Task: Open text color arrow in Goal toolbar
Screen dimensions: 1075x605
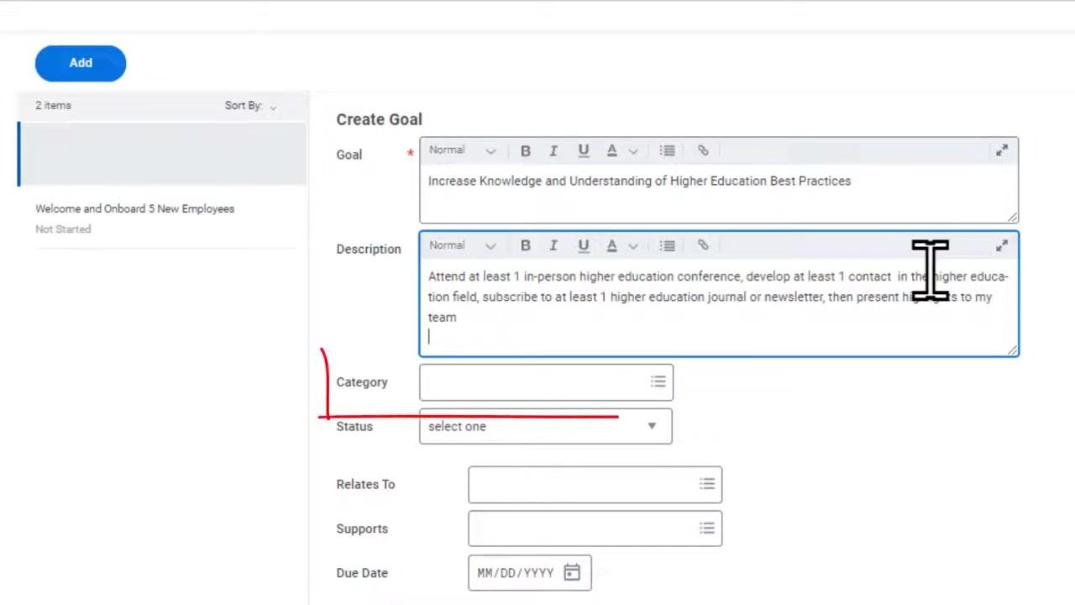Action: [x=633, y=151]
